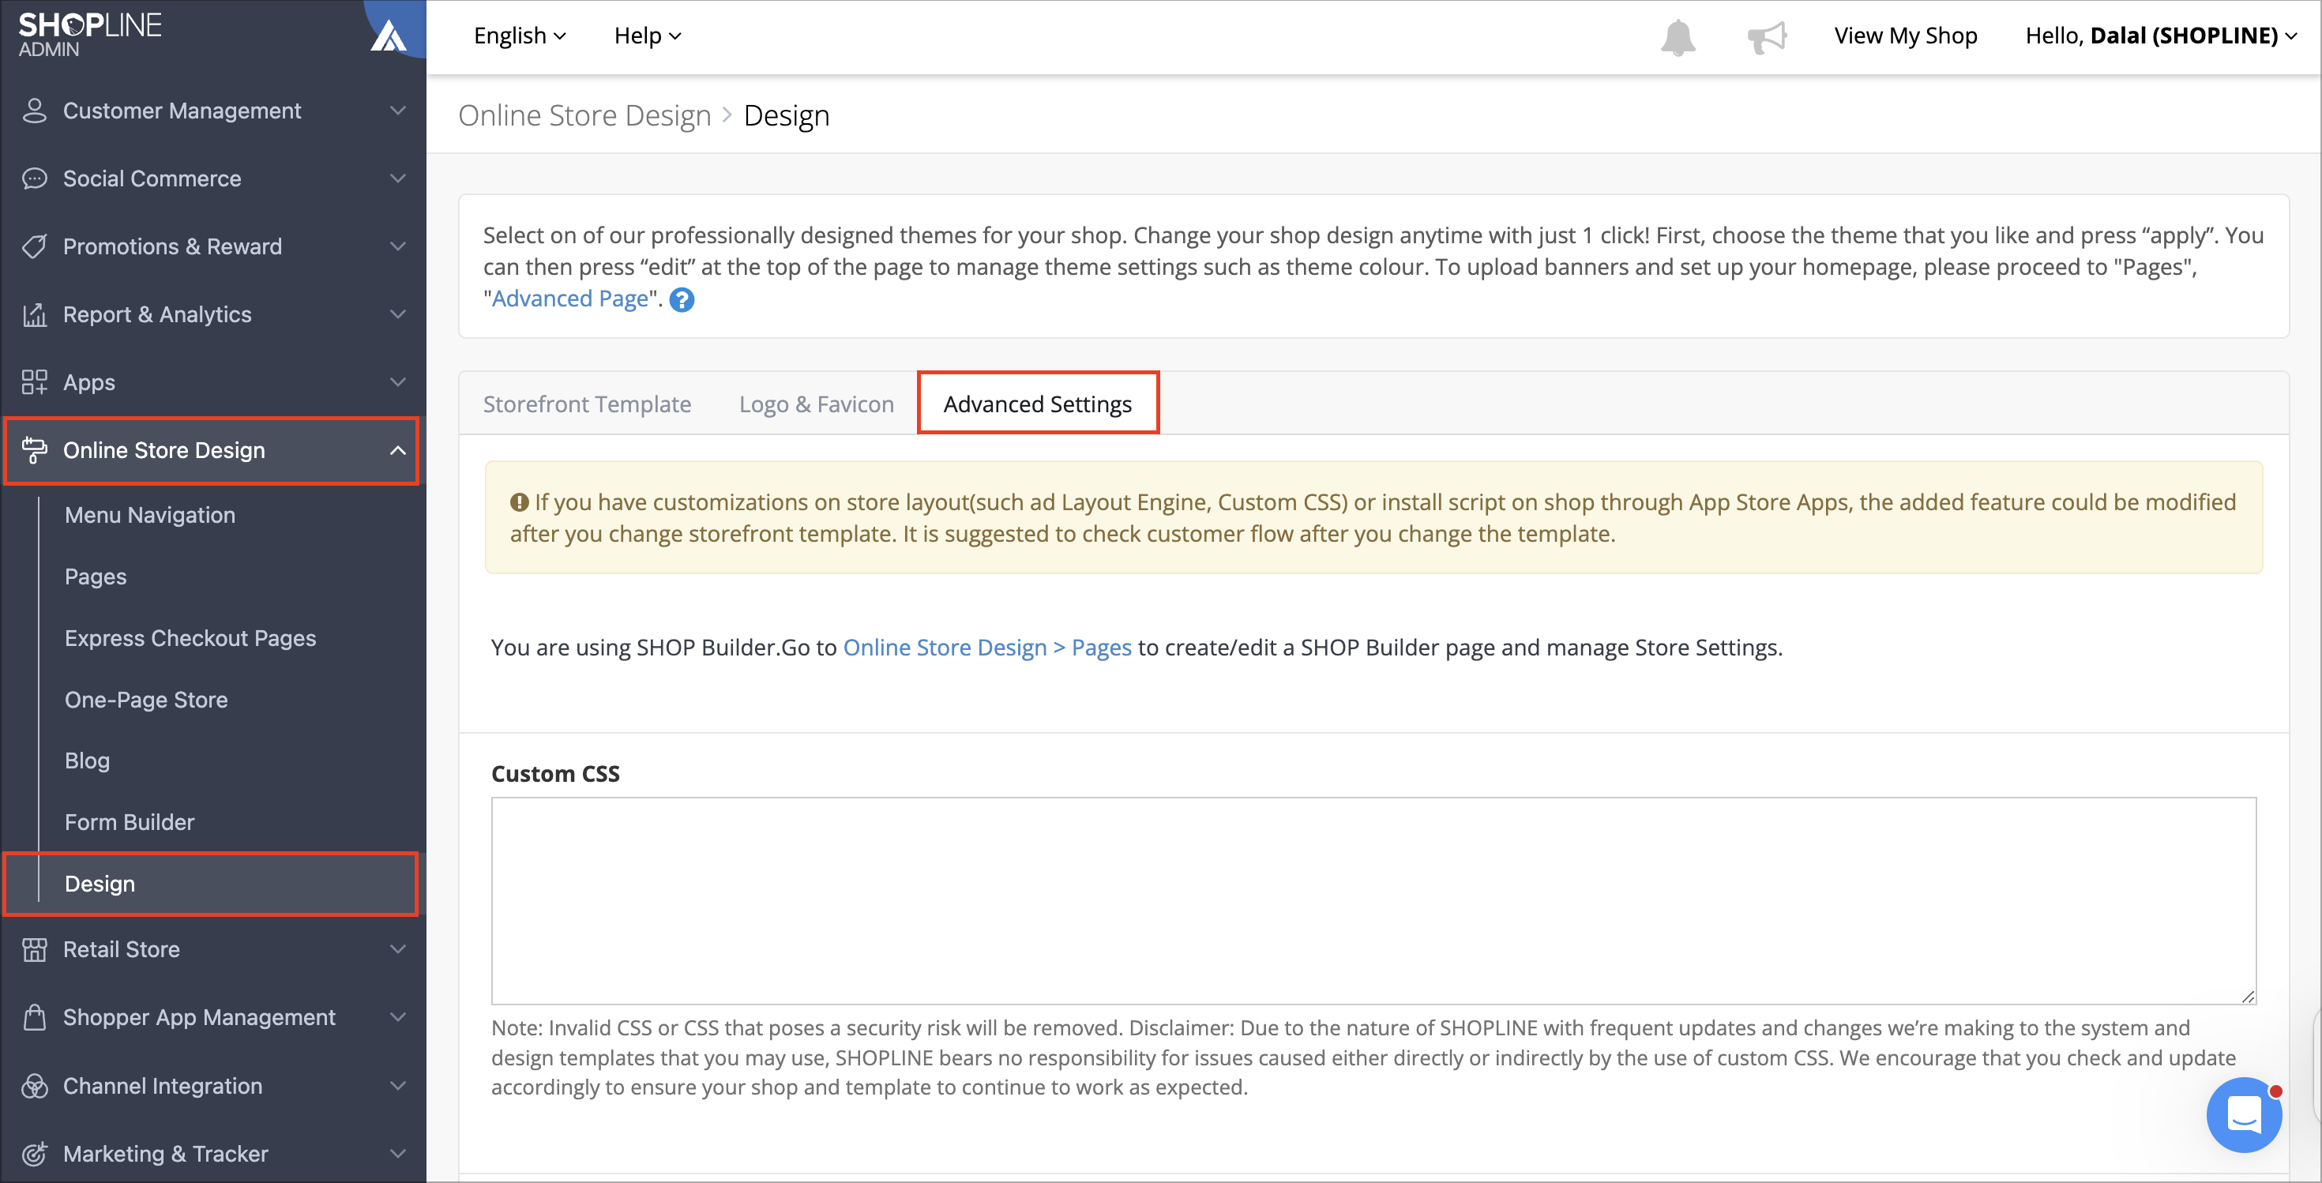The image size is (2322, 1183).
Task: Open Blog in the sidebar submenu
Action: click(x=88, y=760)
